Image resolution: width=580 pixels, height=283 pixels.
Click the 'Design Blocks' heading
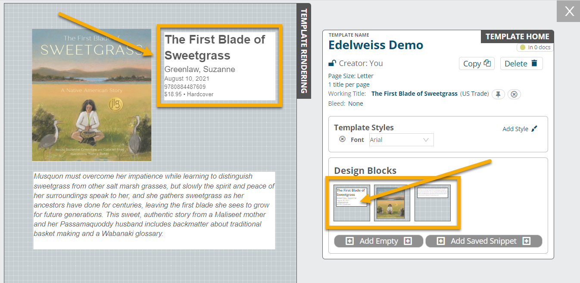coord(365,171)
